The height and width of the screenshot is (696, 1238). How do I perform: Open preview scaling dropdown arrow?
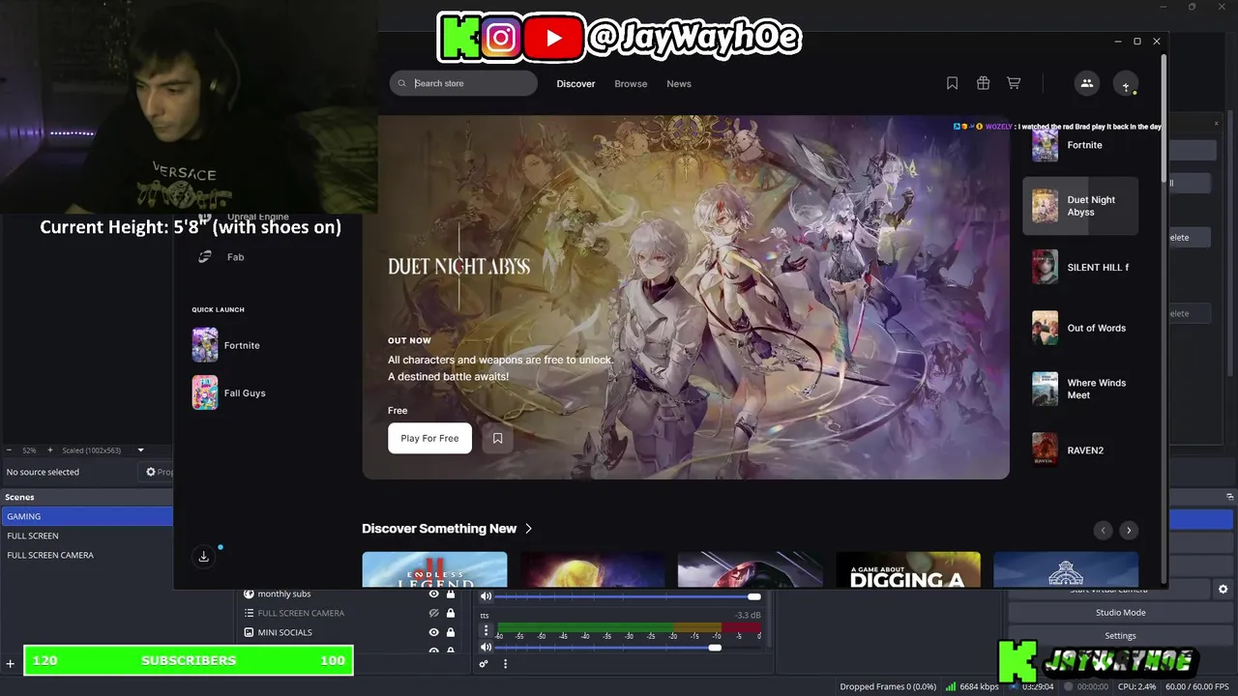(x=140, y=450)
